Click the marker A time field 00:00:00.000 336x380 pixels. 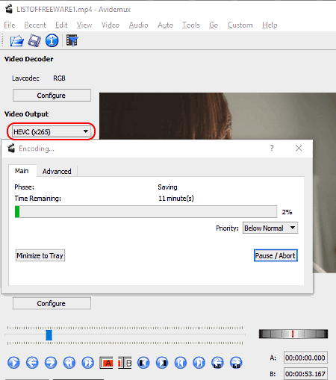tap(305, 358)
